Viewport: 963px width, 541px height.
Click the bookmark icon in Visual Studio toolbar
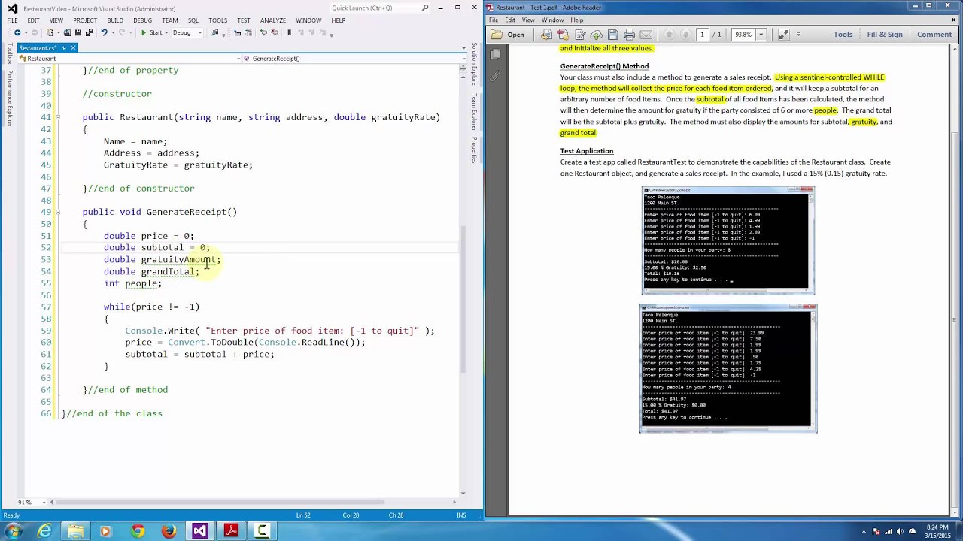289,32
